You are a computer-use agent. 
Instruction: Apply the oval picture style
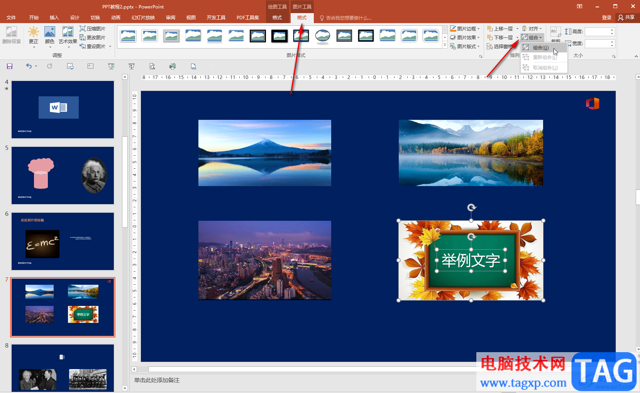323,36
